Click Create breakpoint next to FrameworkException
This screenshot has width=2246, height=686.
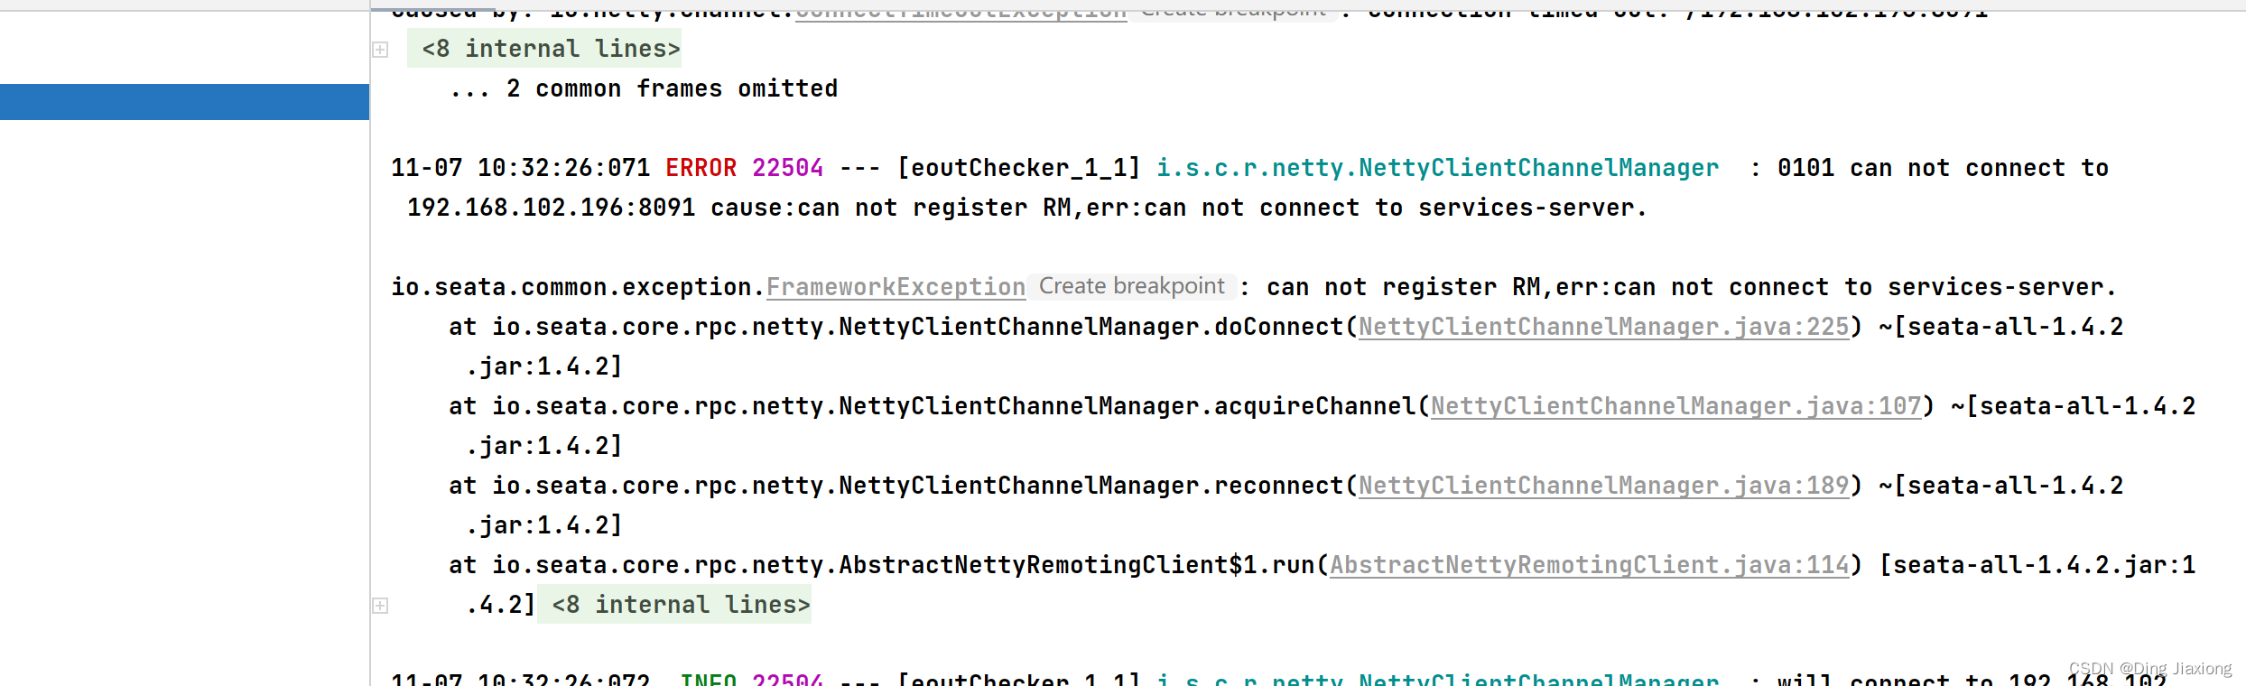tap(1131, 287)
